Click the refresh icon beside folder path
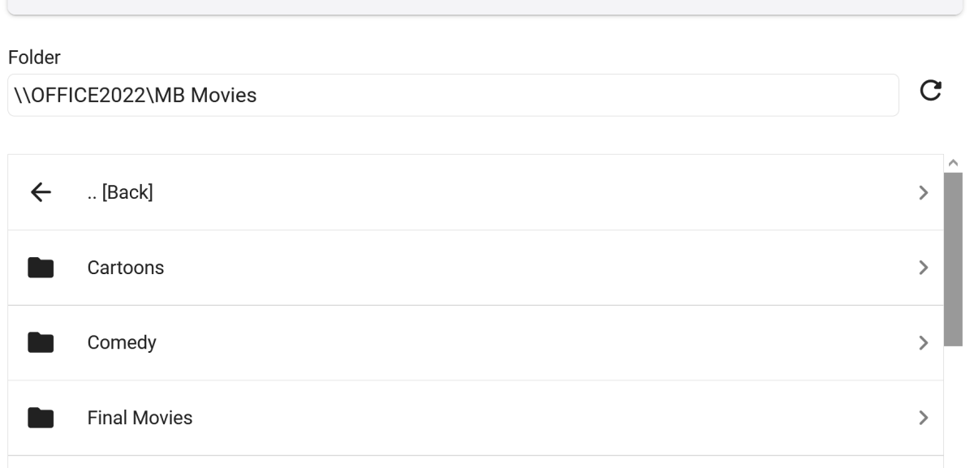Screen dimensions: 974x468 tap(930, 91)
